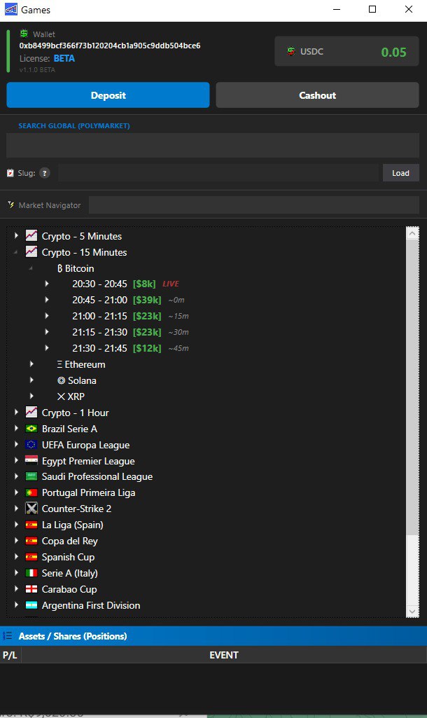Expand the Ethereum markets node
This screenshot has width=427, height=718.
pyautogui.click(x=32, y=364)
